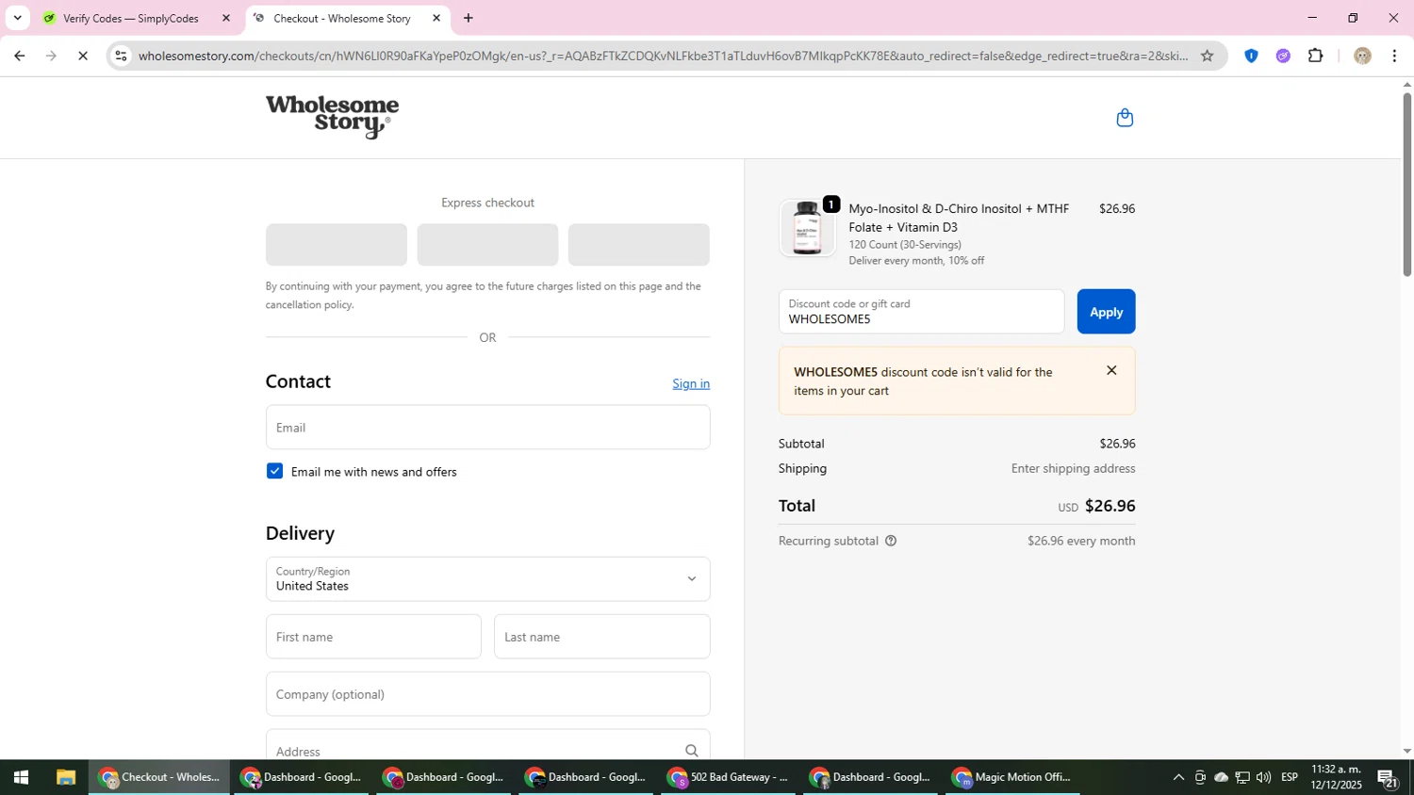Stop loading the page

coord(83,56)
